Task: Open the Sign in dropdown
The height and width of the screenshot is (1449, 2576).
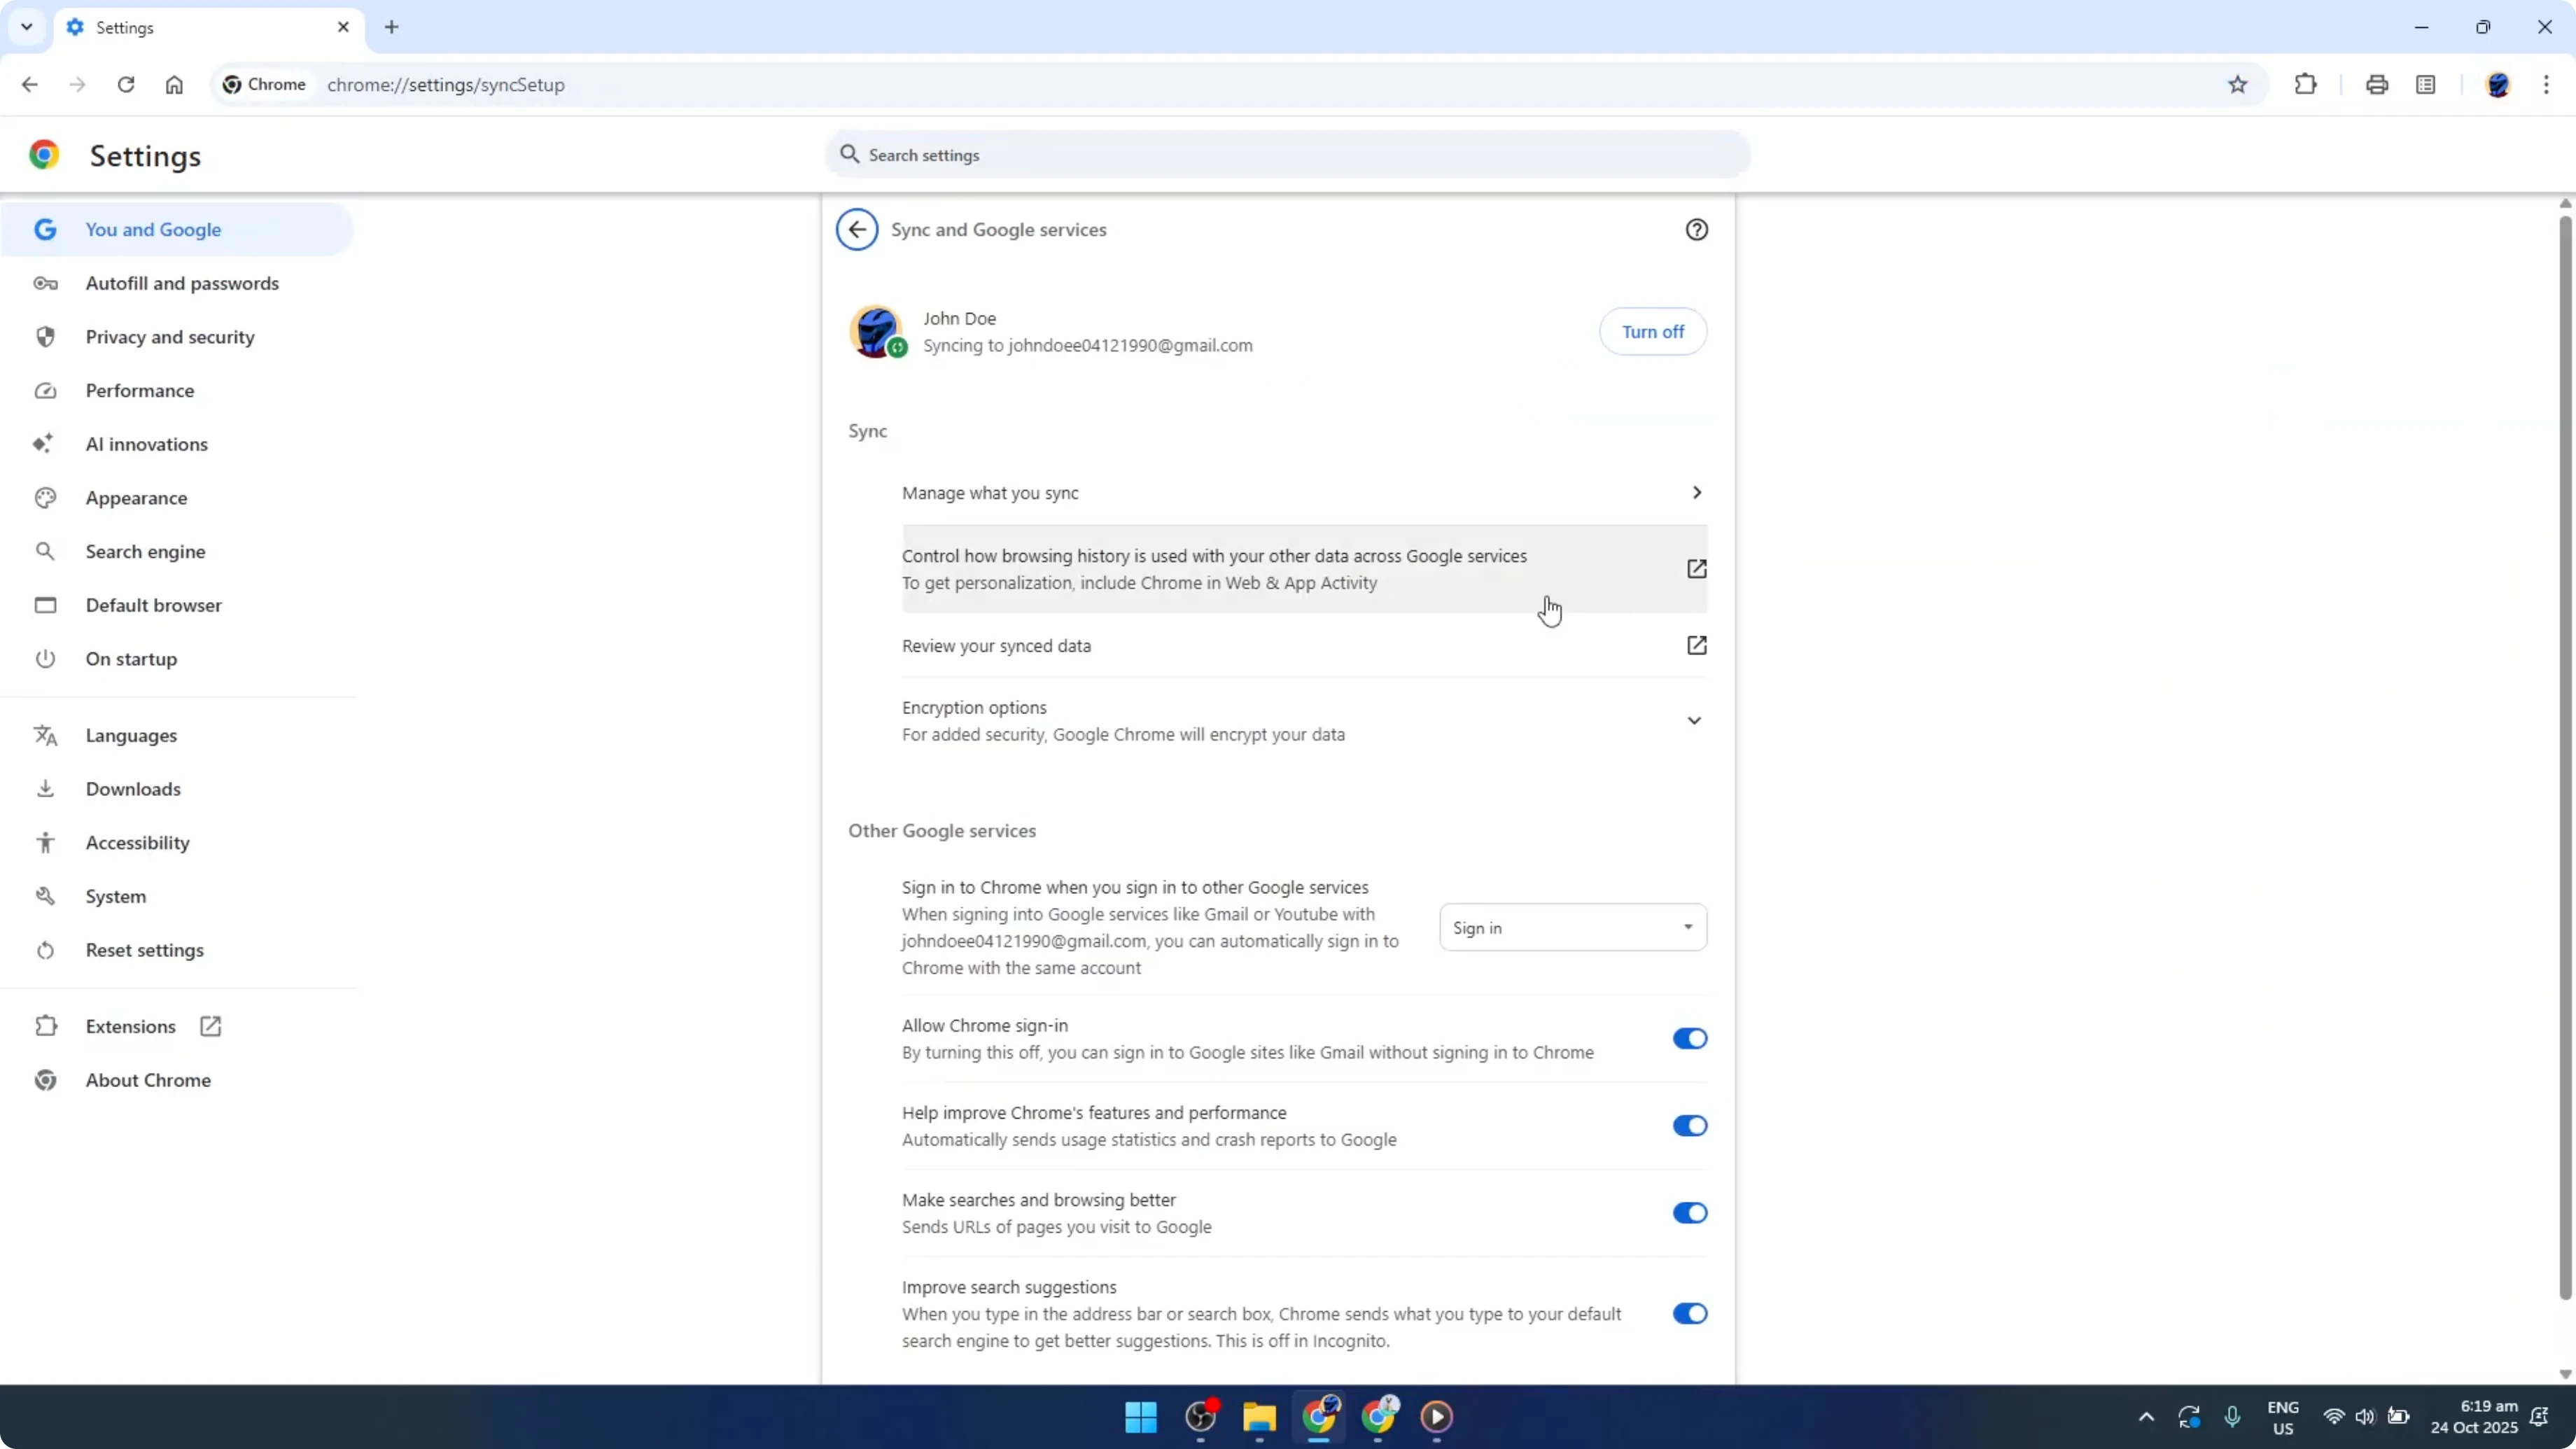Action: click(x=1572, y=927)
